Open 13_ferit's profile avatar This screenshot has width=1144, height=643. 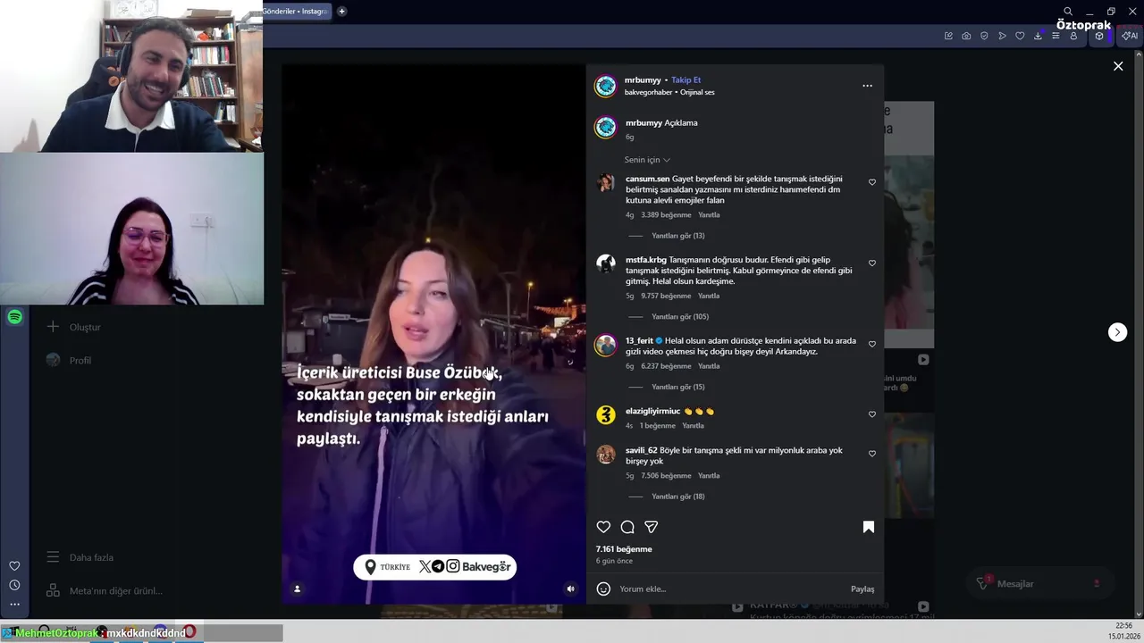(606, 345)
